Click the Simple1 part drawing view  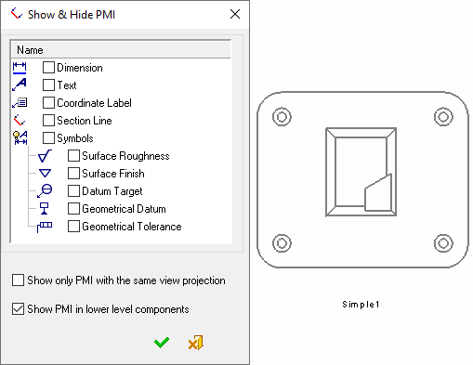pyautogui.click(x=362, y=179)
